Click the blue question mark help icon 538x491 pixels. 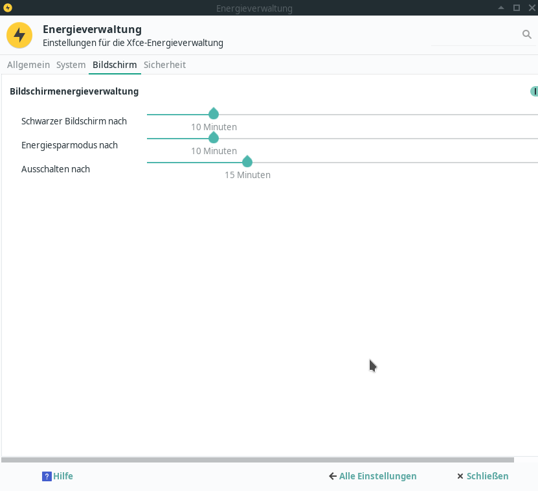point(47,476)
